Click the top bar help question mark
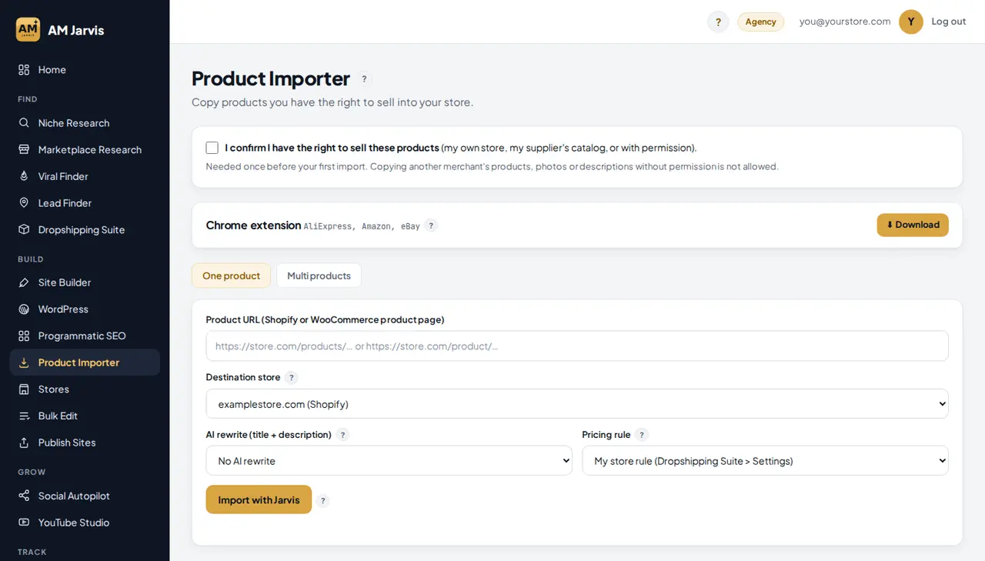985x561 pixels. click(718, 22)
